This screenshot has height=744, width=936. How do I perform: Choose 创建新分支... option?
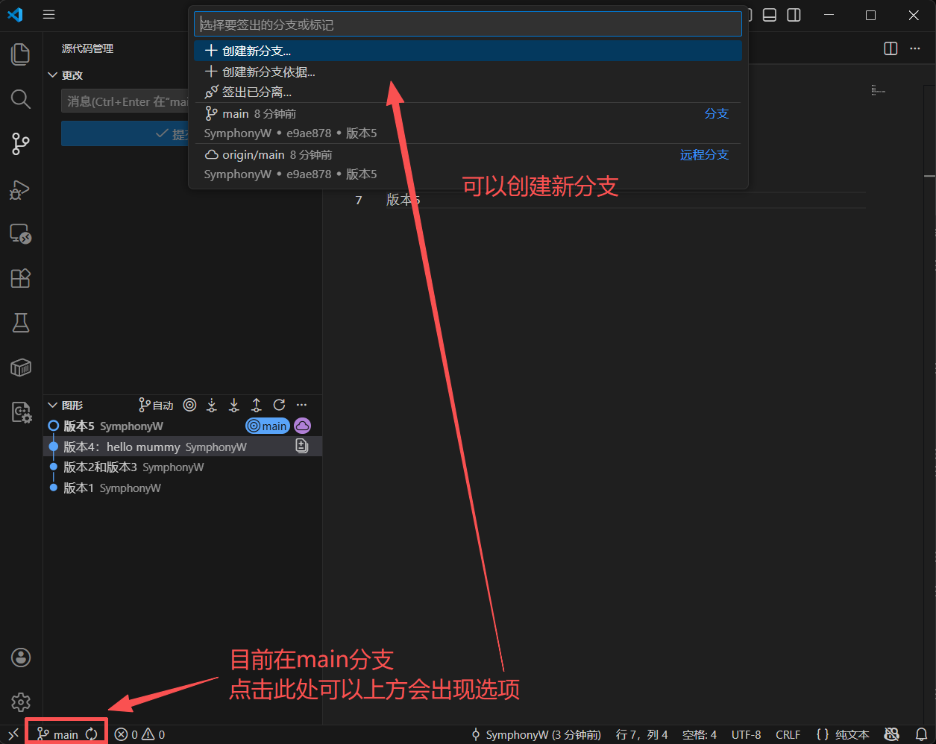coord(468,51)
